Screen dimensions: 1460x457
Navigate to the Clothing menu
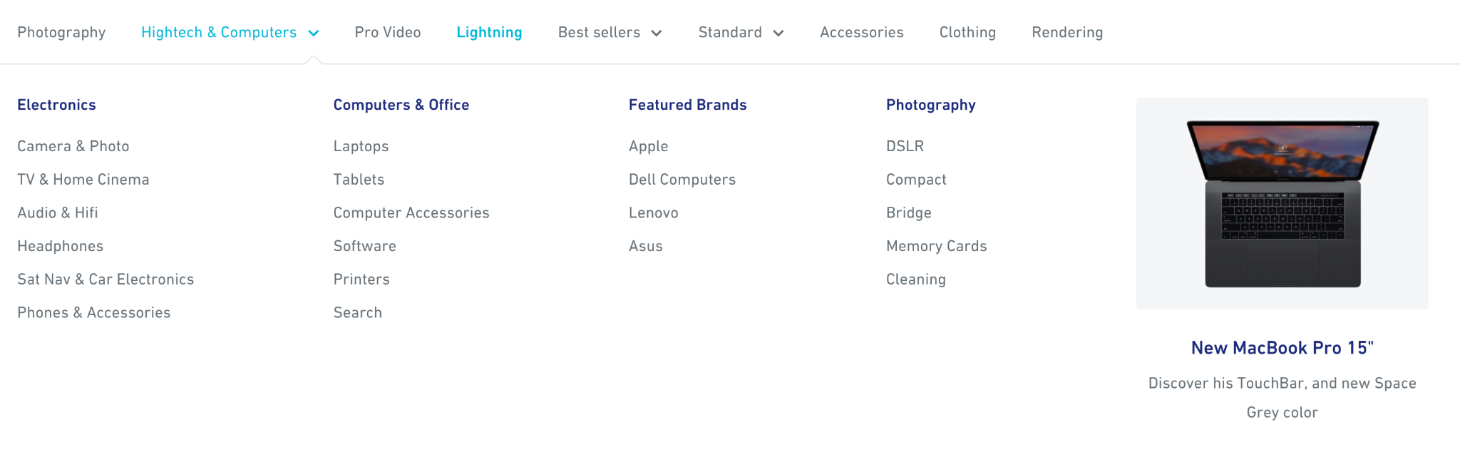click(967, 33)
